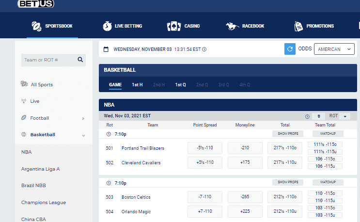The image size is (360, 222).
Task: Click clock icon beside Boston game 7:10p
Action: [x=109, y=183]
